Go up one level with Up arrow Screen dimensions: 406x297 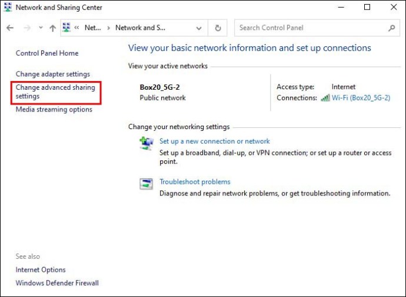[53, 28]
